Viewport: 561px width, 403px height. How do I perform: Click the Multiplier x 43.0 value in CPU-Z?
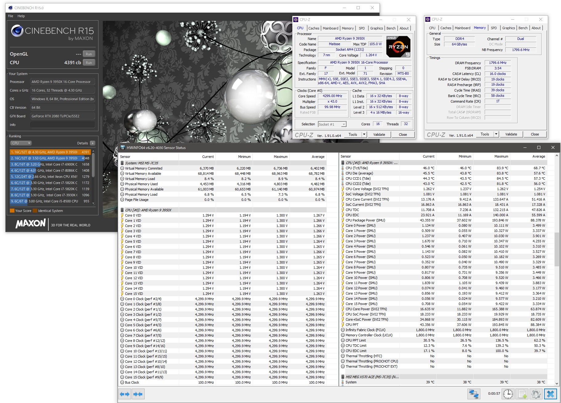[x=332, y=101]
